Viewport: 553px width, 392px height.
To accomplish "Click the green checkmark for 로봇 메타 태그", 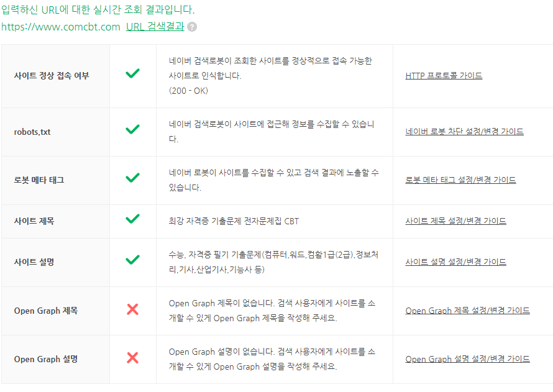I will [132, 178].
